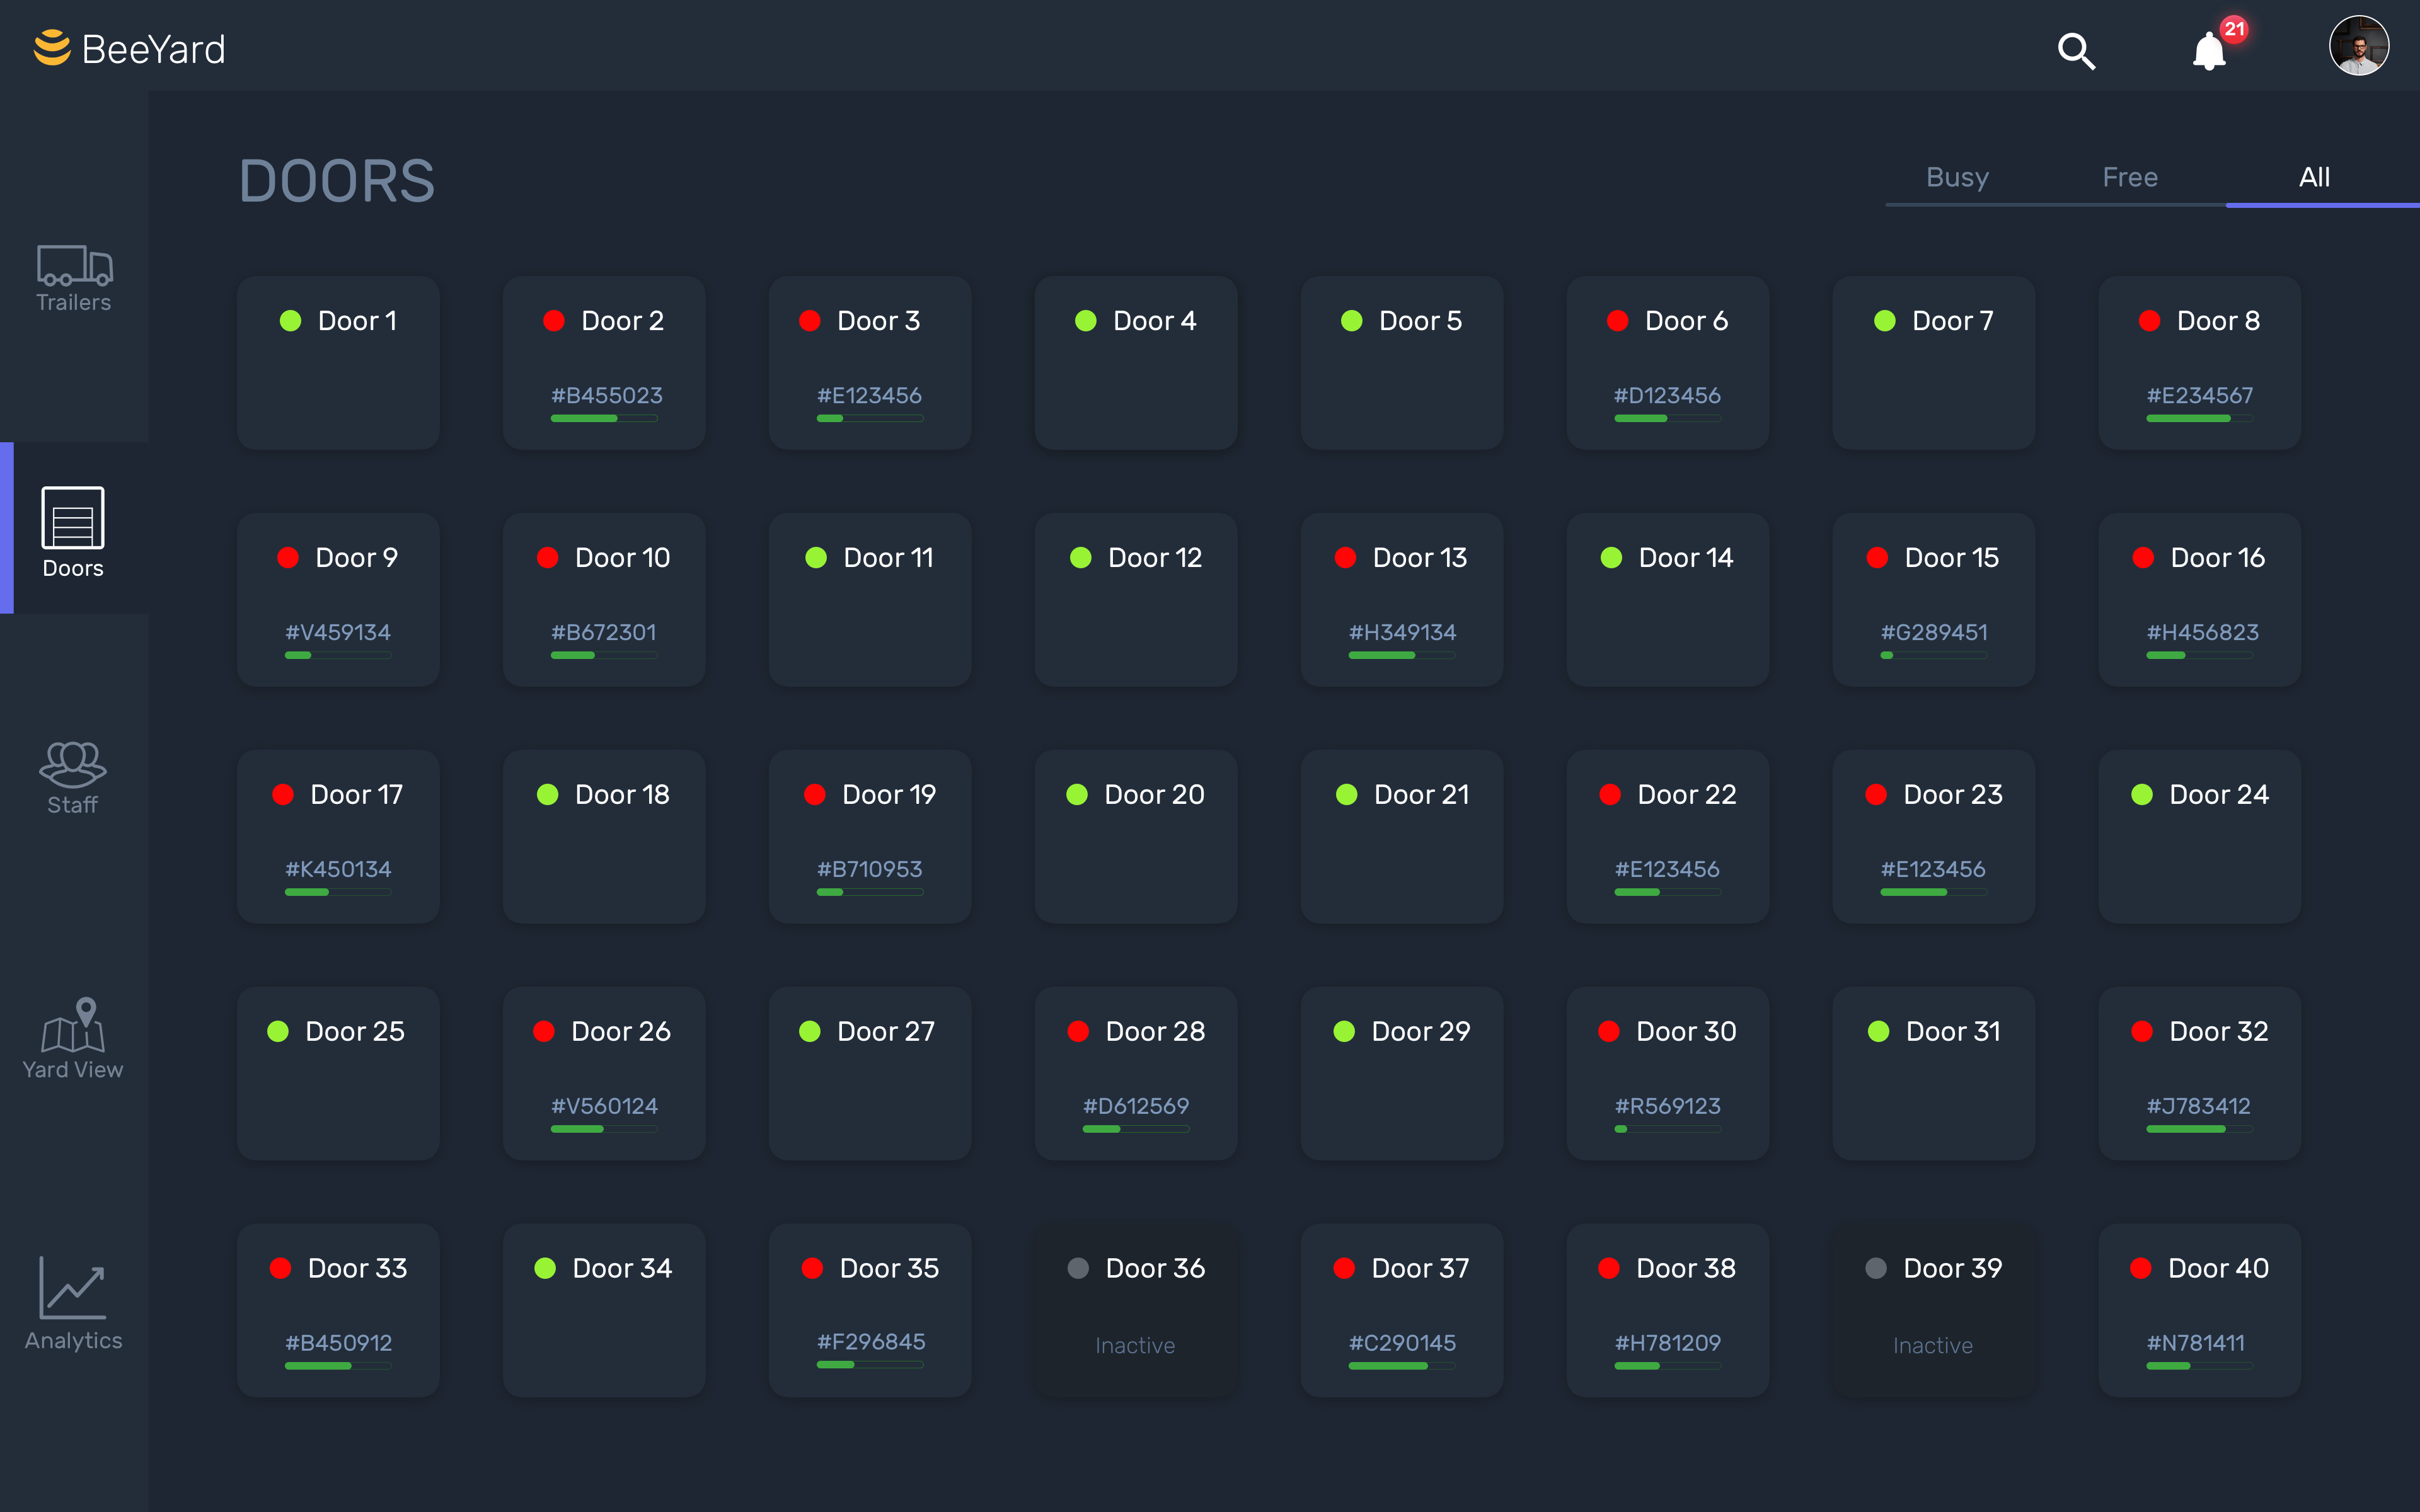Click the green status dot of Door 27
Image resolution: width=2420 pixels, height=1512 pixels.
809,1032
